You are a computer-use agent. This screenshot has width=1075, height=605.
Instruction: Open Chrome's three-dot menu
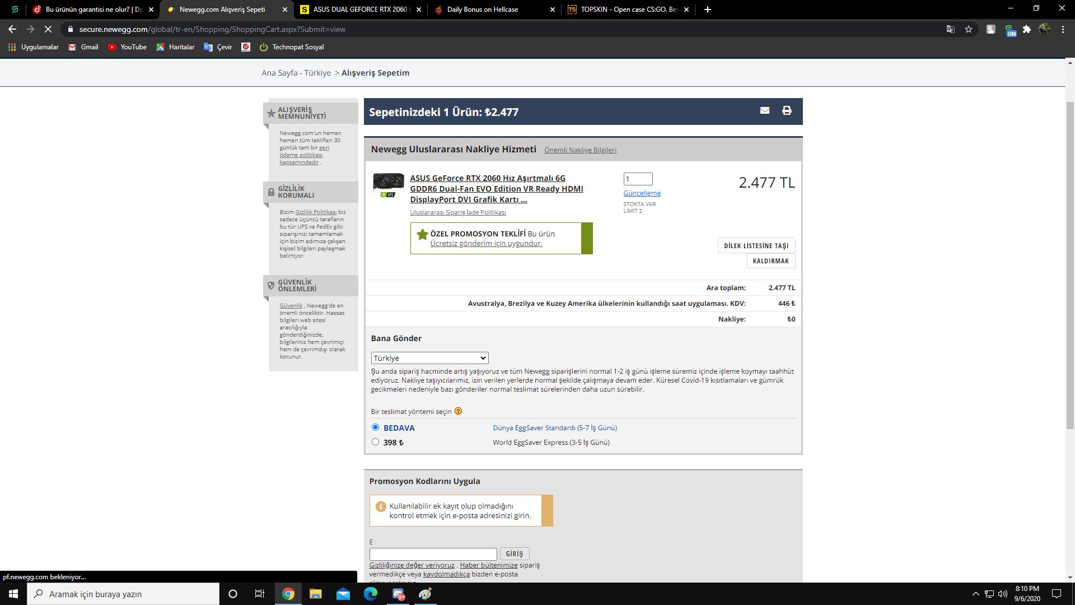click(x=1063, y=29)
